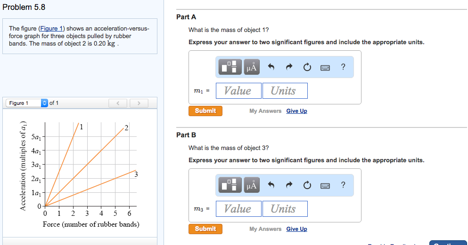Click the undo arrow in Part B toolbar
The width and height of the screenshot is (468, 245).
(271, 185)
